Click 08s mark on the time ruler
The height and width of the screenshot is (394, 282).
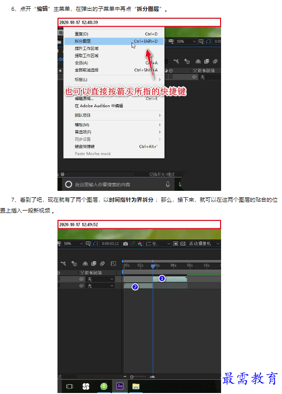point(190,265)
